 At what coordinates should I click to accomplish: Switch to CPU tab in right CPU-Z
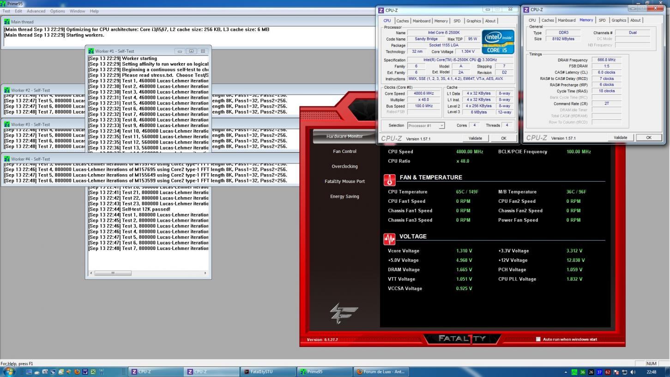(532, 20)
